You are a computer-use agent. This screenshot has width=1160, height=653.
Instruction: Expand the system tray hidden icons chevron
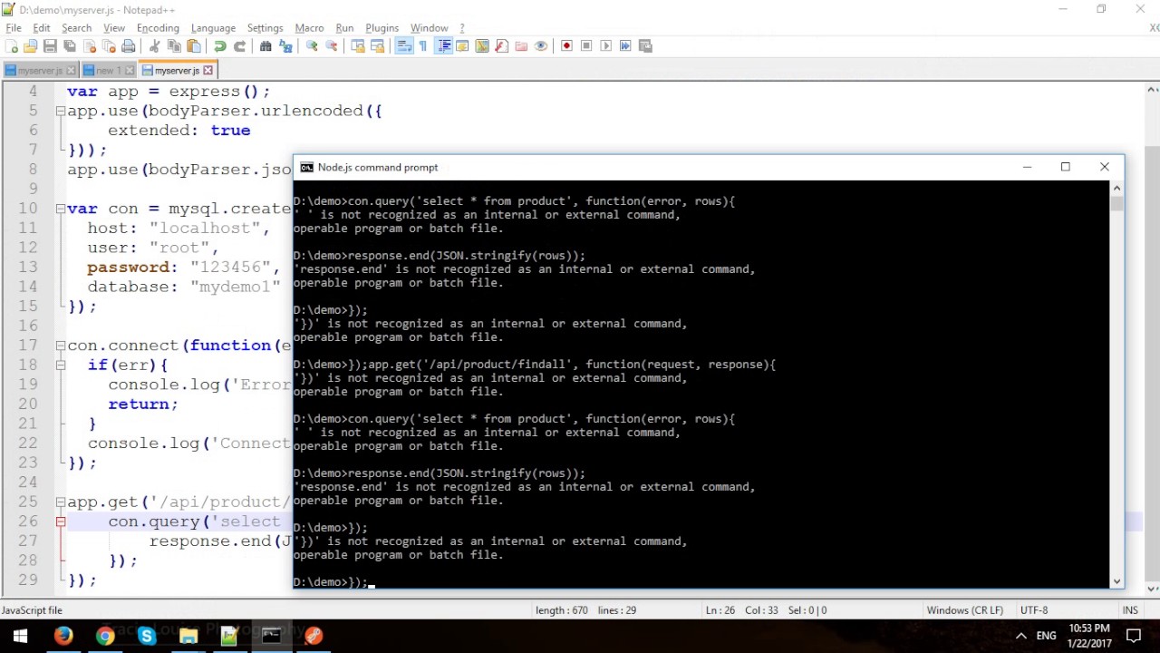tap(1020, 636)
